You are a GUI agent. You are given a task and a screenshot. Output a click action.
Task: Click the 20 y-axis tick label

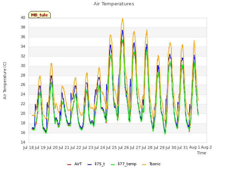point(23,113)
